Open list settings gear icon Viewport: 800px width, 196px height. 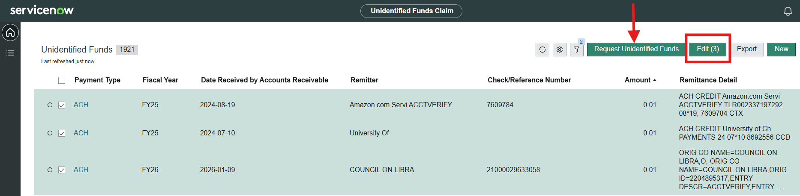pos(559,50)
